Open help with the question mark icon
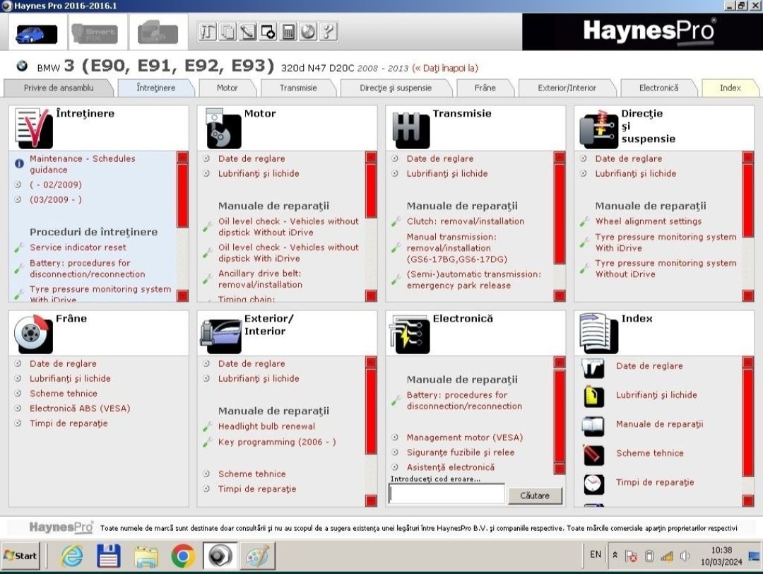The height and width of the screenshot is (574, 763). (x=328, y=32)
